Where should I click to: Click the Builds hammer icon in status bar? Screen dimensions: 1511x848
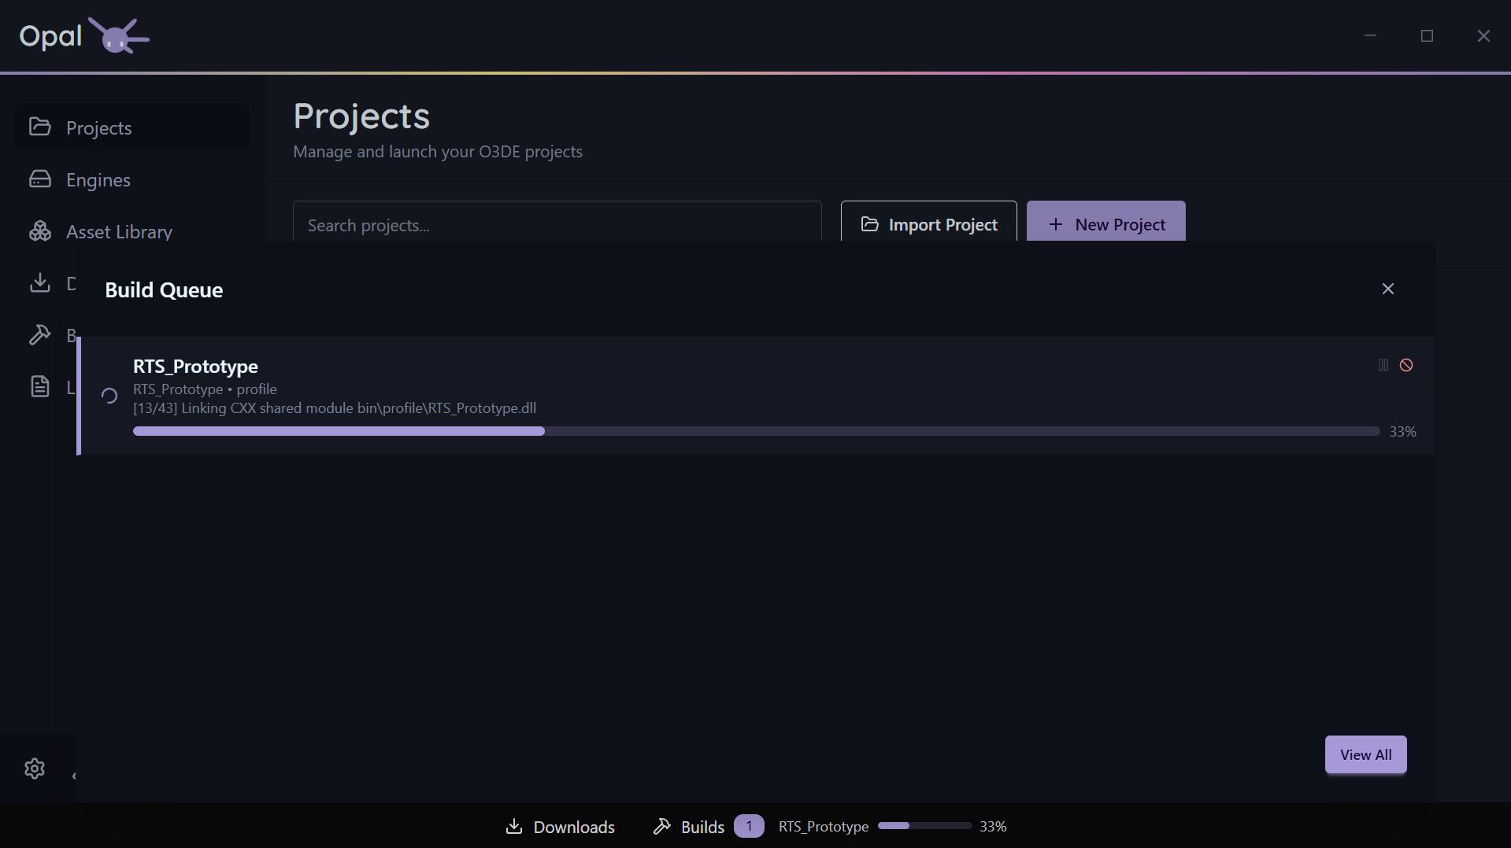coord(662,826)
